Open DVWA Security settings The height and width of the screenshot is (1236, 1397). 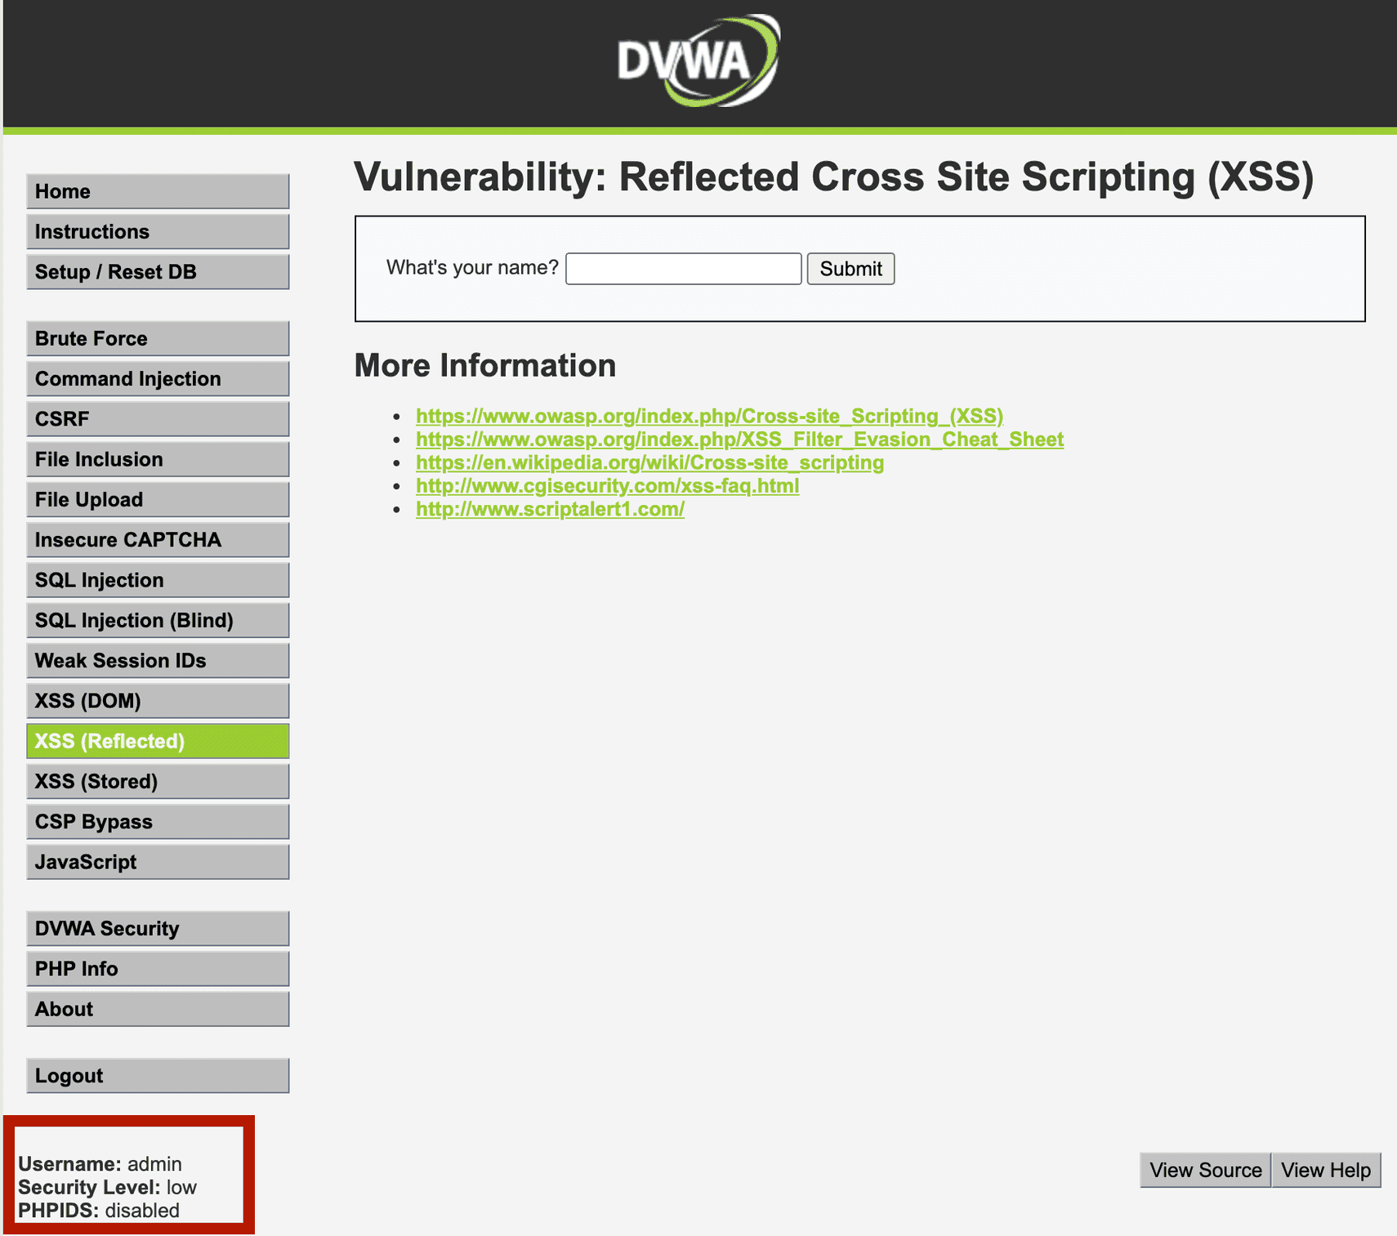click(x=158, y=927)
